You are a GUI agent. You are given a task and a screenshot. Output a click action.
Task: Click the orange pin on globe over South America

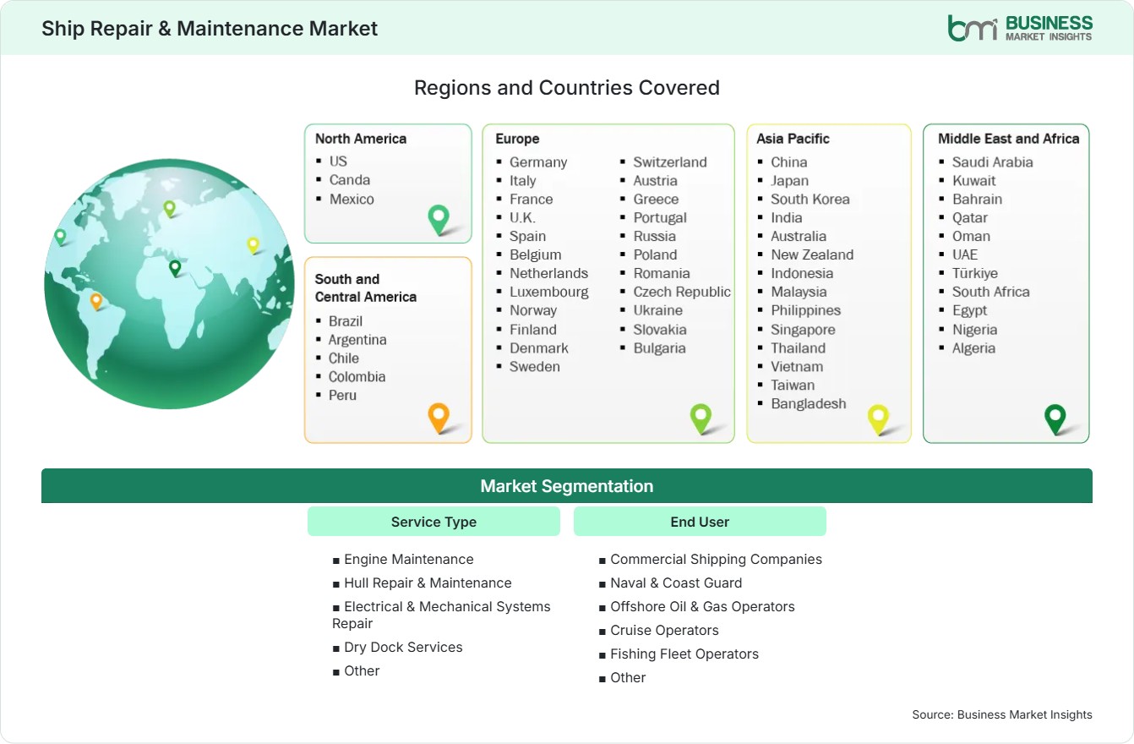coord(96,301)
